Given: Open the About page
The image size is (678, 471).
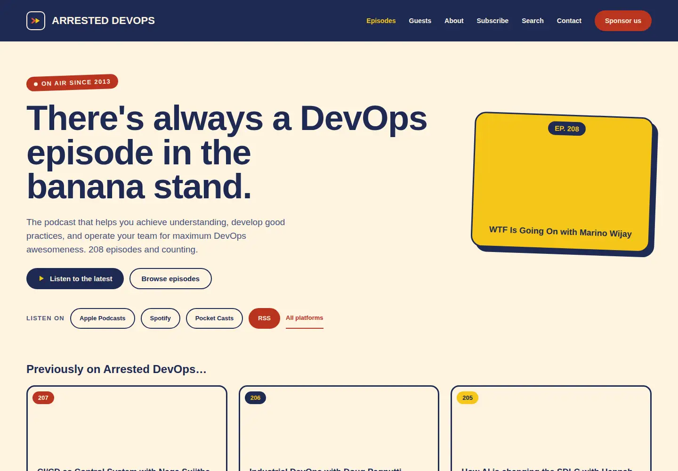Looking at the screenshot, I should (x=454, y=21).
